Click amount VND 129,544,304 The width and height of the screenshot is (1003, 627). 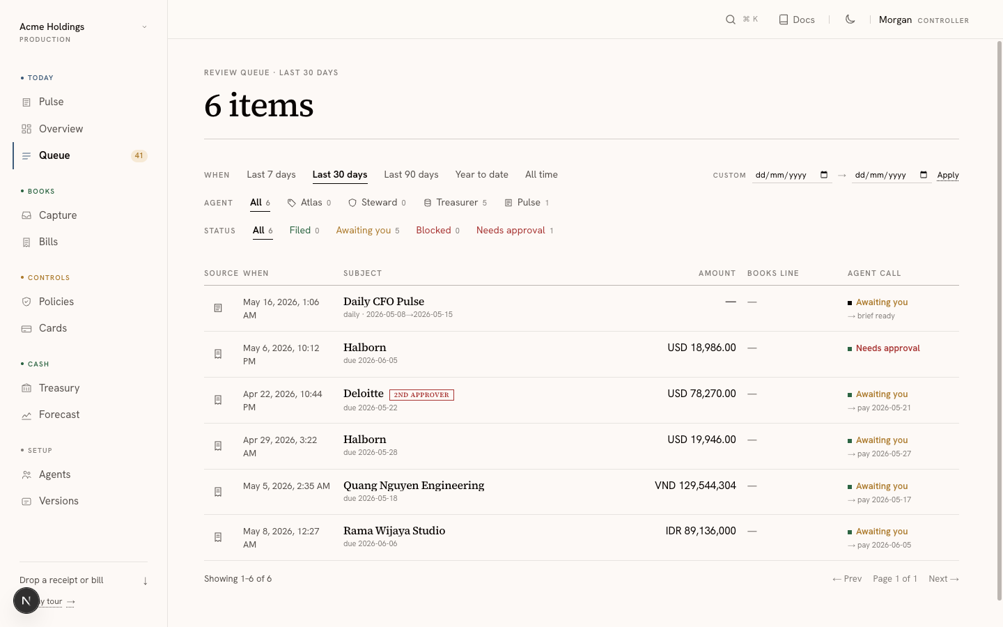[x=695, y=486]
